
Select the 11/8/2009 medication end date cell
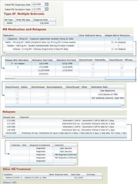click(x=67, y=67)
